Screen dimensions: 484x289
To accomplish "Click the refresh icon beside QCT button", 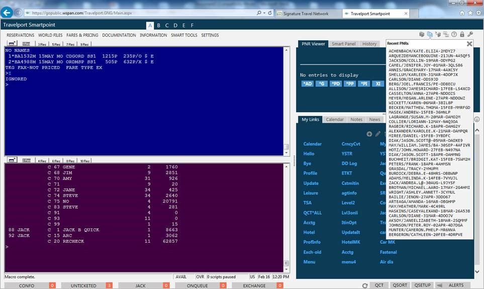I will 365,285.
